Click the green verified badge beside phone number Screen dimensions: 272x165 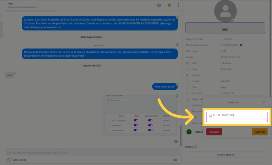(x=241, y=45)
